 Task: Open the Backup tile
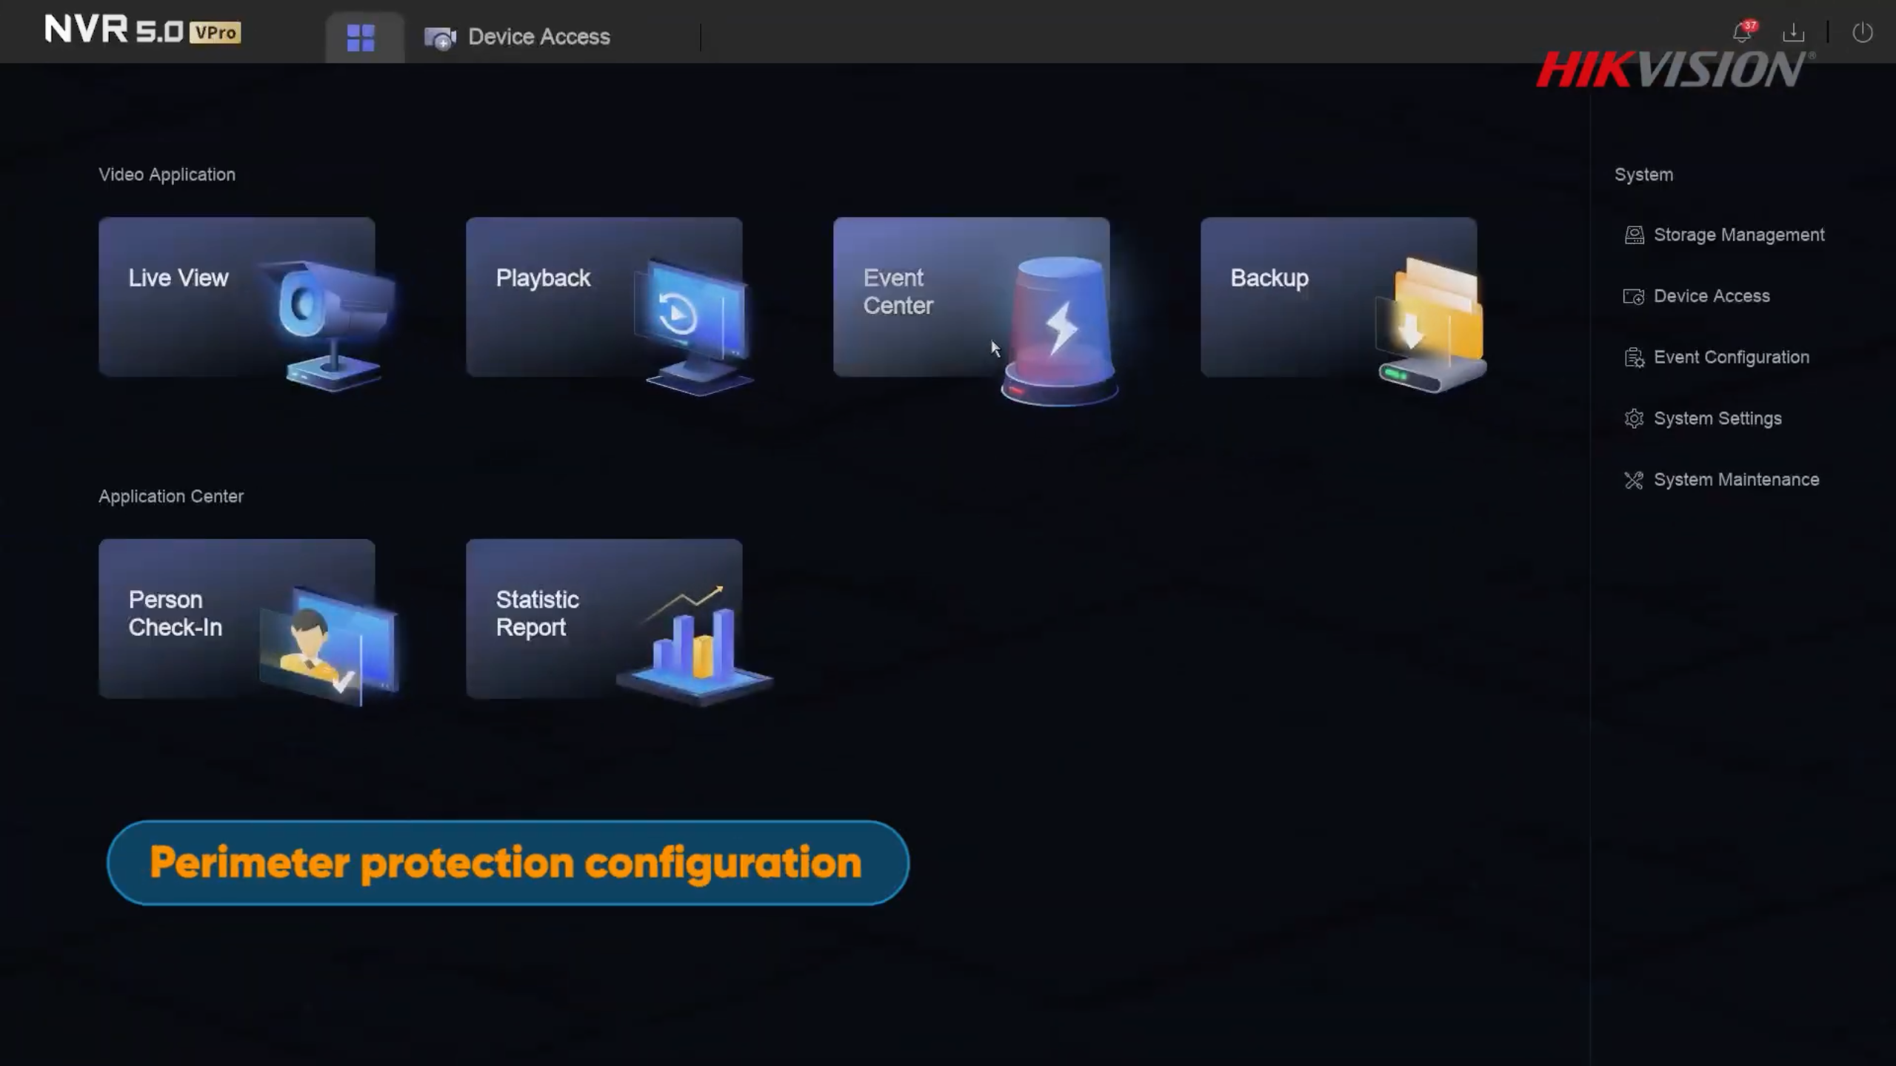coord(1338,297)
